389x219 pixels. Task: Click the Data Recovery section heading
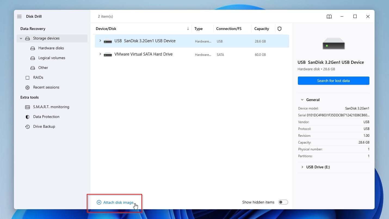tap(33, 29)
